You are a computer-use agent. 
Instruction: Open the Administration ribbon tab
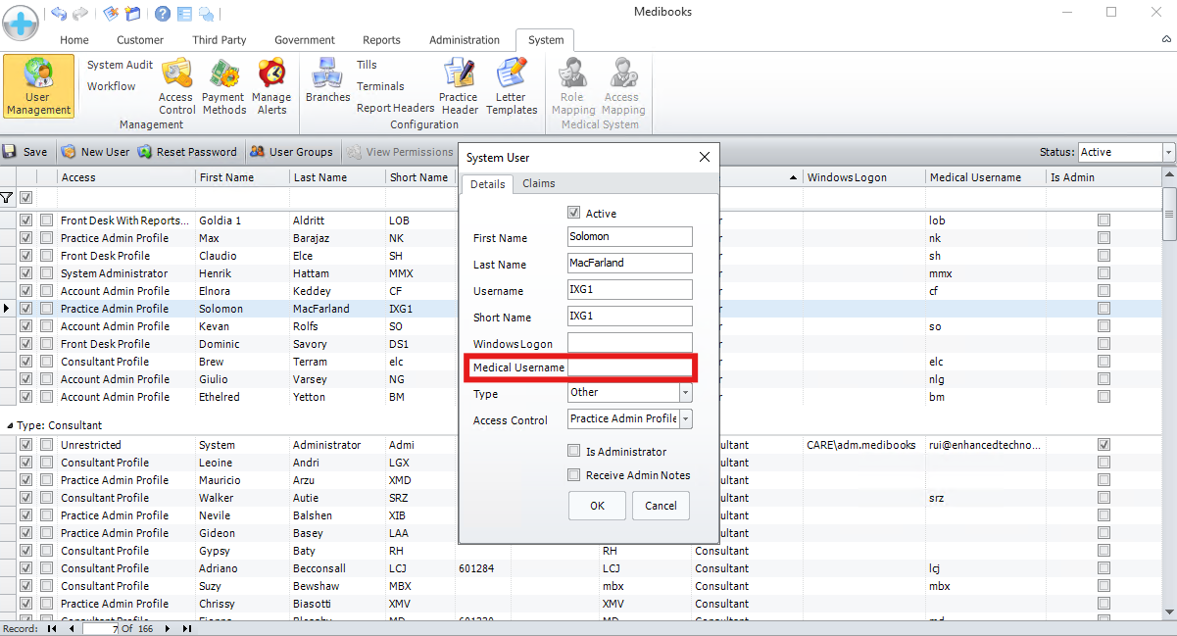[x=464, y=40]
